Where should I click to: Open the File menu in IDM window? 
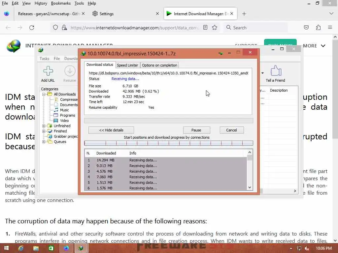pyautogui.click(x=57, y=59)
